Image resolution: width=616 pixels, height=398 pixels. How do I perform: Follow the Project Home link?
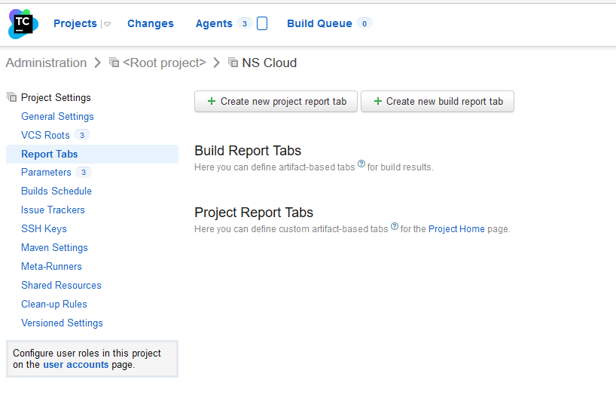pos(456,229)
